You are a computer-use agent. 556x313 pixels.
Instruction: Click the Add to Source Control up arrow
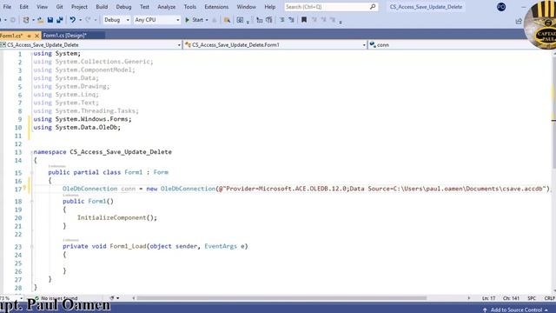point(485,310)
